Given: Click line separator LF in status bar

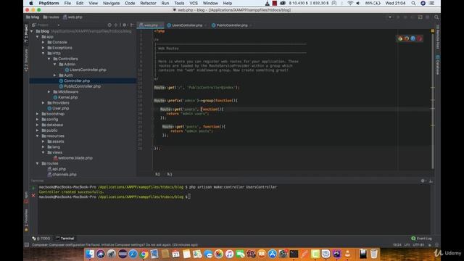Looking at the screenshot, I should (x=407, y=245).
